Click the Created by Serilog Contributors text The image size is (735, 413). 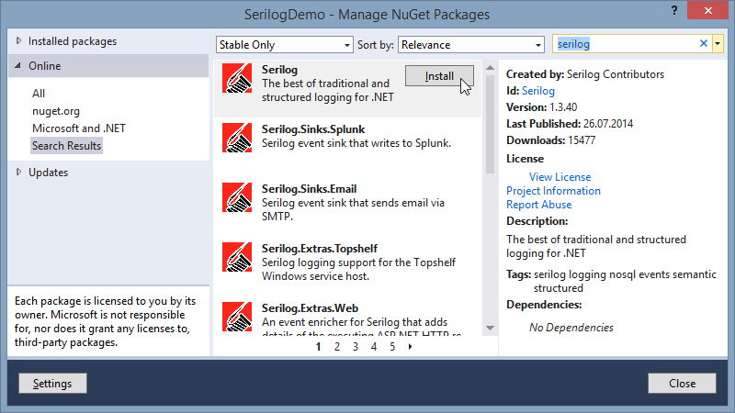click(585, 74)
